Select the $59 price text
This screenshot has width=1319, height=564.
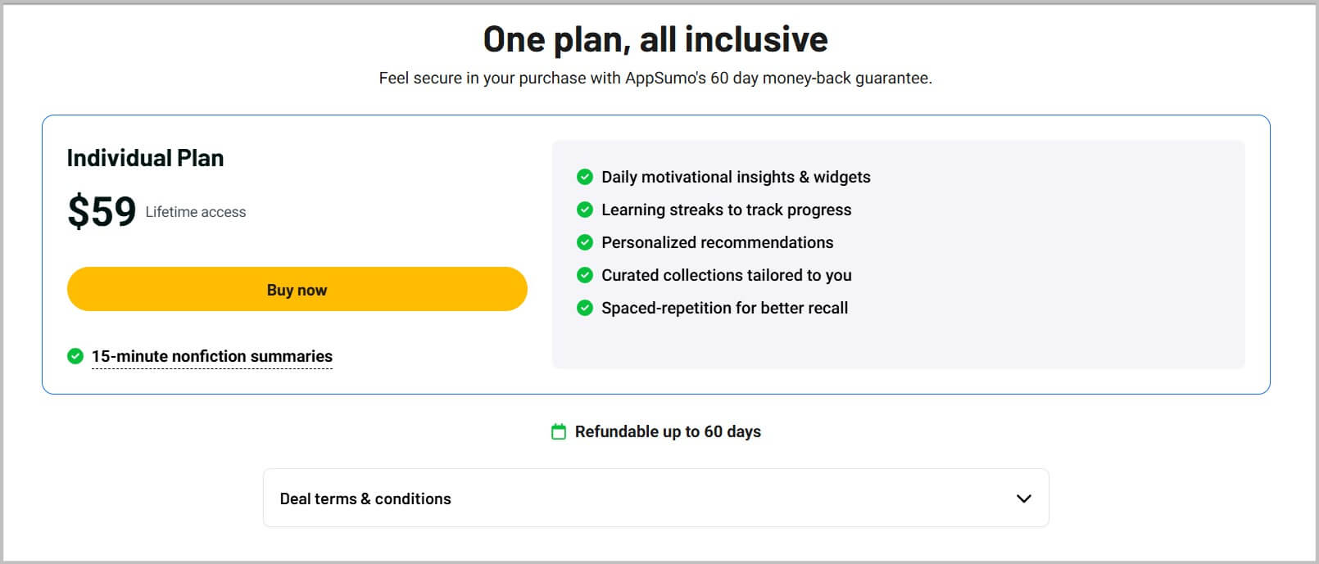102,210
